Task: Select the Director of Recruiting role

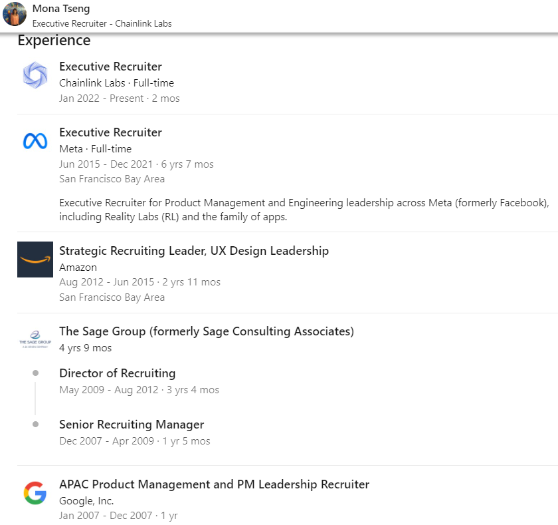Action: point(117,373)
